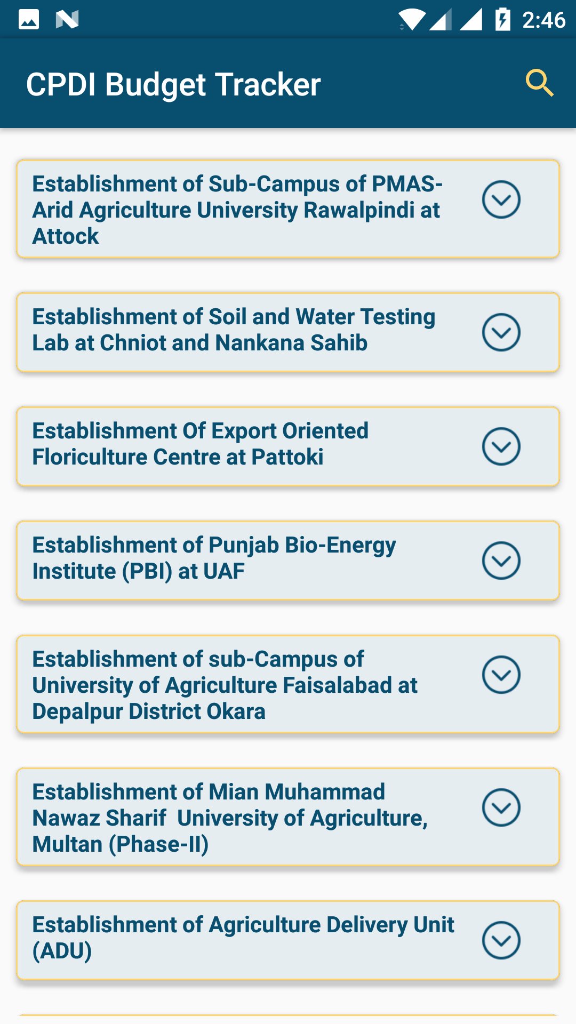The width and height of the screenshot is (576, 1024).
Task: Open the search icon in header
Action: [x=539, y=83]
